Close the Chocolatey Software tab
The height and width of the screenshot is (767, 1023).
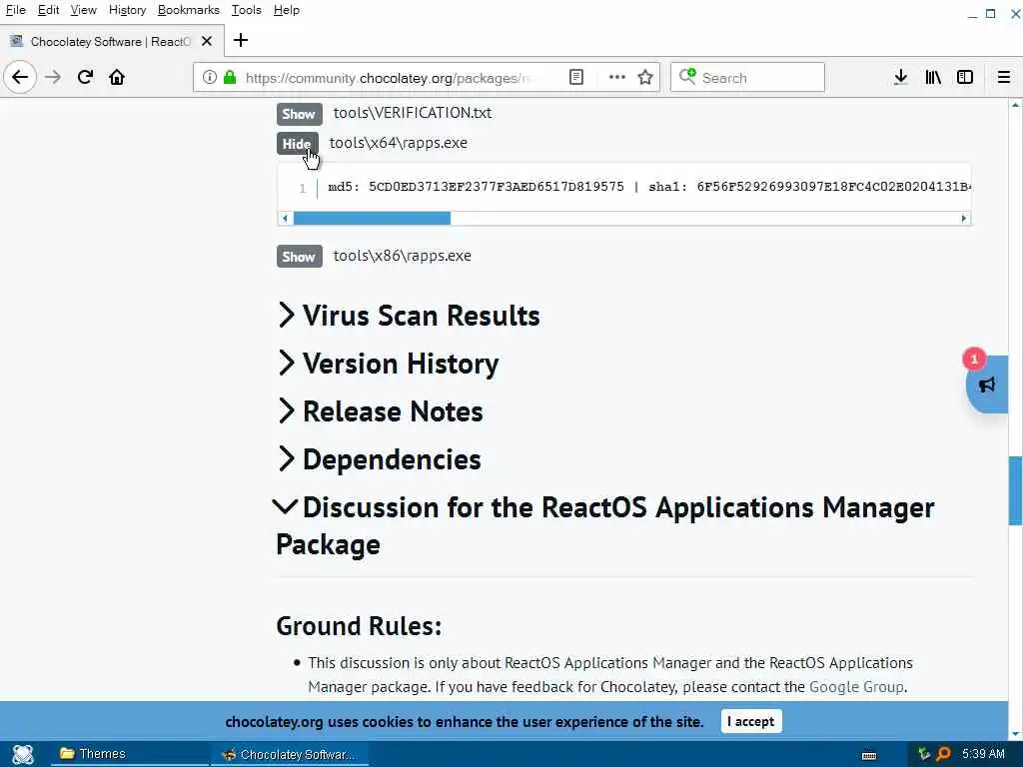point(207,41)
